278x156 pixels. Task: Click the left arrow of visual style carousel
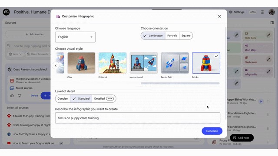point(56,65)
